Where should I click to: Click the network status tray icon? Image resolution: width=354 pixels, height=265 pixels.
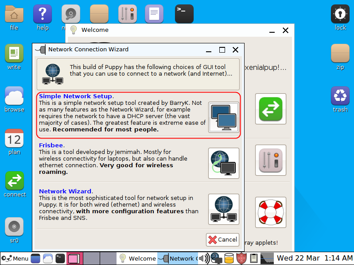[216, 258]
